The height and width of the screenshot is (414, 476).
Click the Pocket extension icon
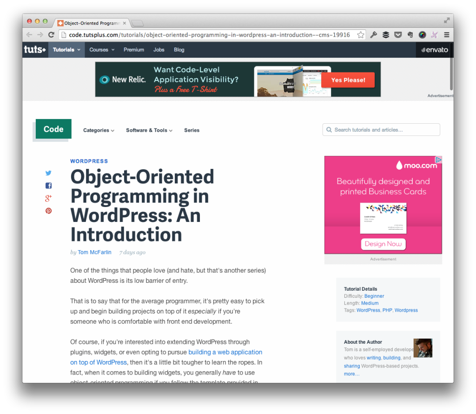coord(398,35)
